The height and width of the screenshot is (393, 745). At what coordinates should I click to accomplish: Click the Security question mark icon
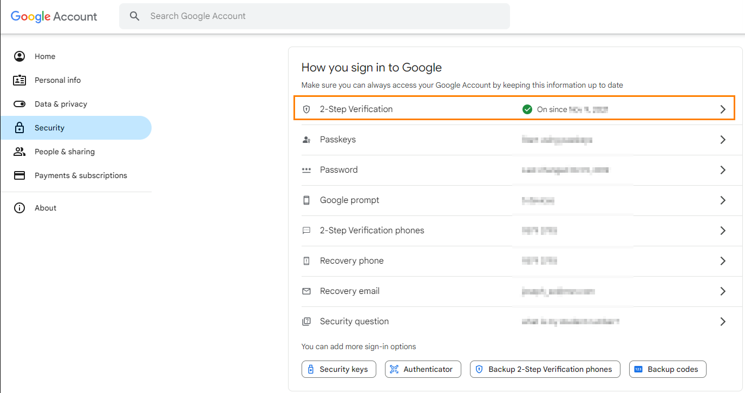point(306,322)
